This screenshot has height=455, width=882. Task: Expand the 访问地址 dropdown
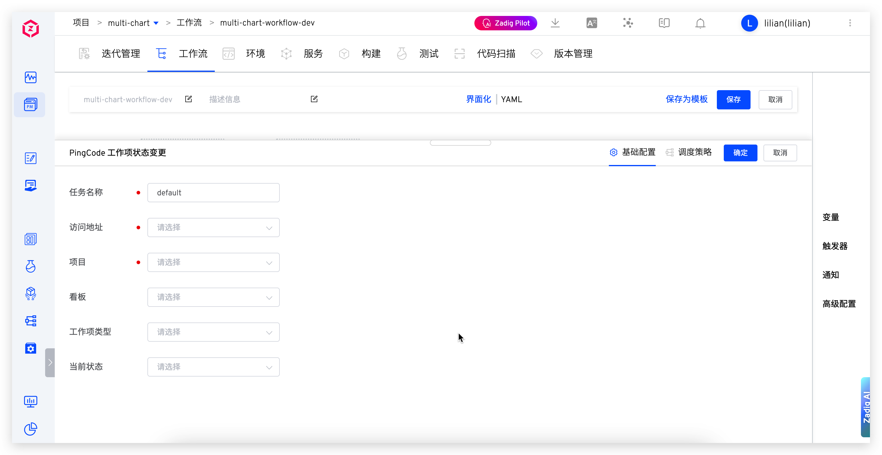pyautogui.click(x=213, y=227)
